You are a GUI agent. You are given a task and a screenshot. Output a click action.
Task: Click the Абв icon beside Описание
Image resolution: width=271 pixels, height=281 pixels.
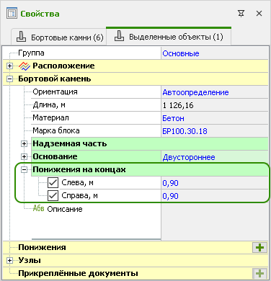(x=38, y=208)
